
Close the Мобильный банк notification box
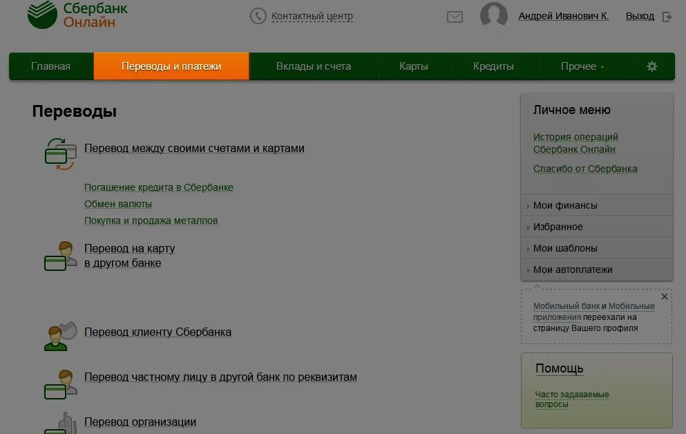[x=664, y=296]
